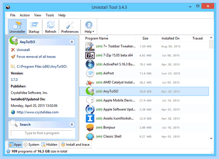
Task: Open the crystalidea.com website link
Action: pos(38,112)
